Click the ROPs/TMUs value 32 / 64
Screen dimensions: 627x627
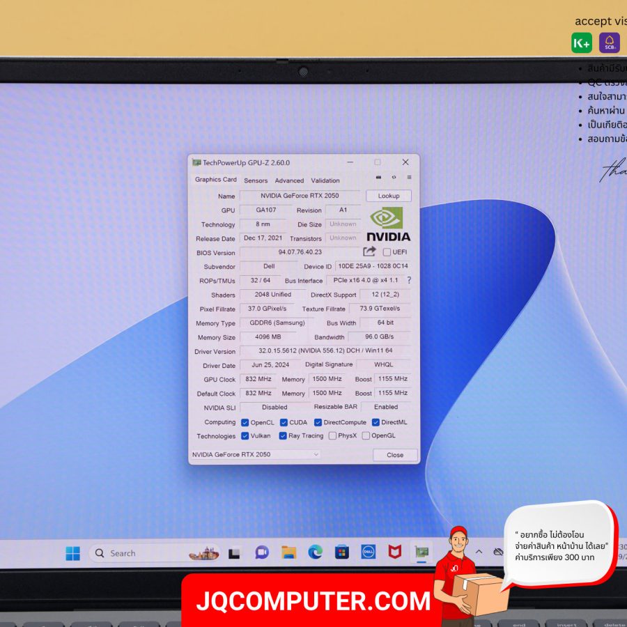pos(261,281)
